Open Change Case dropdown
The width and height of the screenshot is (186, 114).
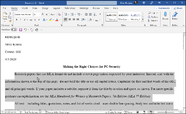53,15
